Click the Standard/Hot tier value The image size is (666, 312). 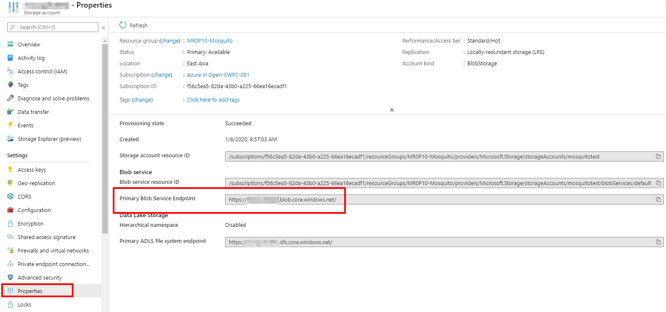(x=484, y=41)
